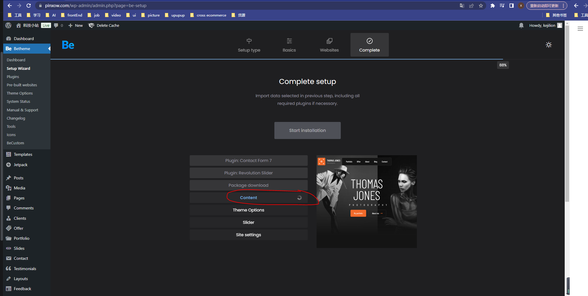Open the comments bubble in admin bar
Viewport: 588px width, 296px height.
(58, 25)
